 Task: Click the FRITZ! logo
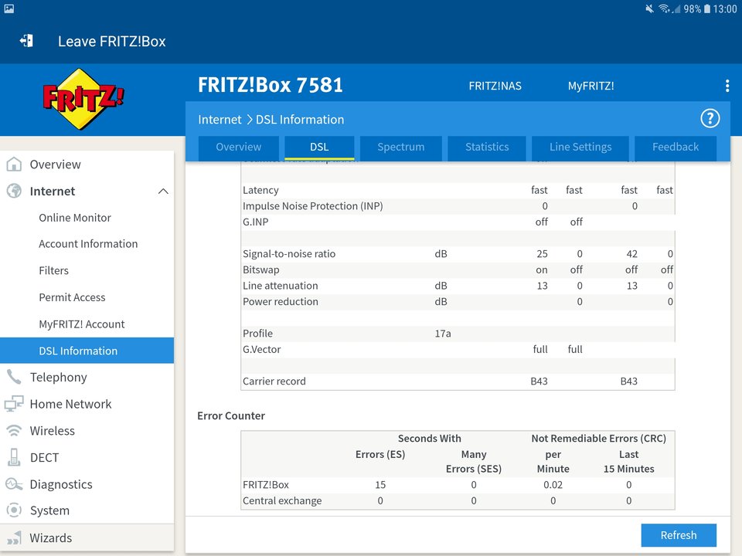[x=83, y=99]
